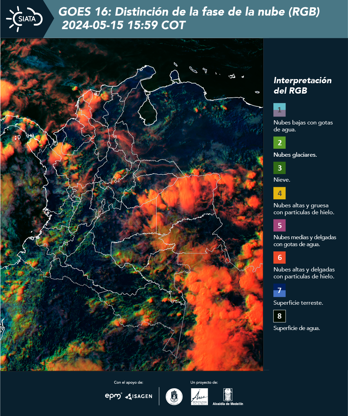348x416 pixels.
Task: Click the circular seal logo beside ISAGEN
Action: tap(174, 396)
